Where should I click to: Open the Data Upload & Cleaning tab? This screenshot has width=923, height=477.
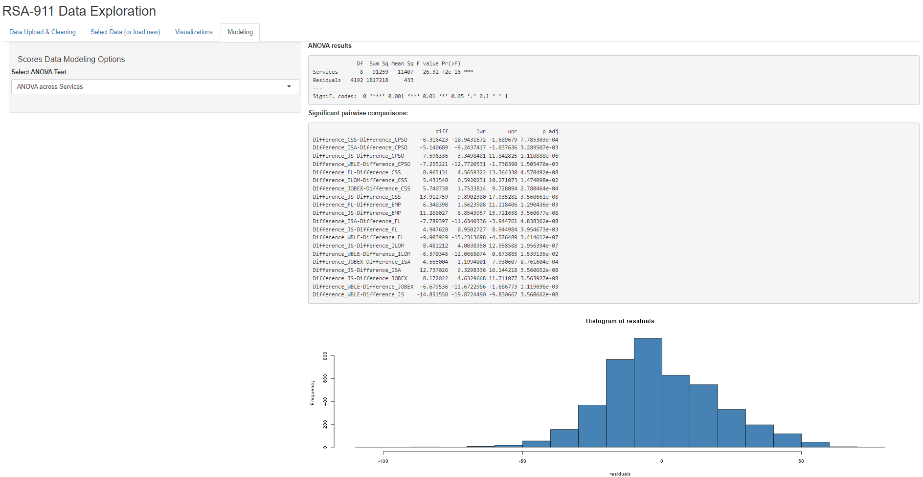pos(43,32)
